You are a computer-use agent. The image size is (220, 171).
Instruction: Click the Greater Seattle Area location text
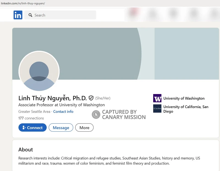tap(34, 112)
